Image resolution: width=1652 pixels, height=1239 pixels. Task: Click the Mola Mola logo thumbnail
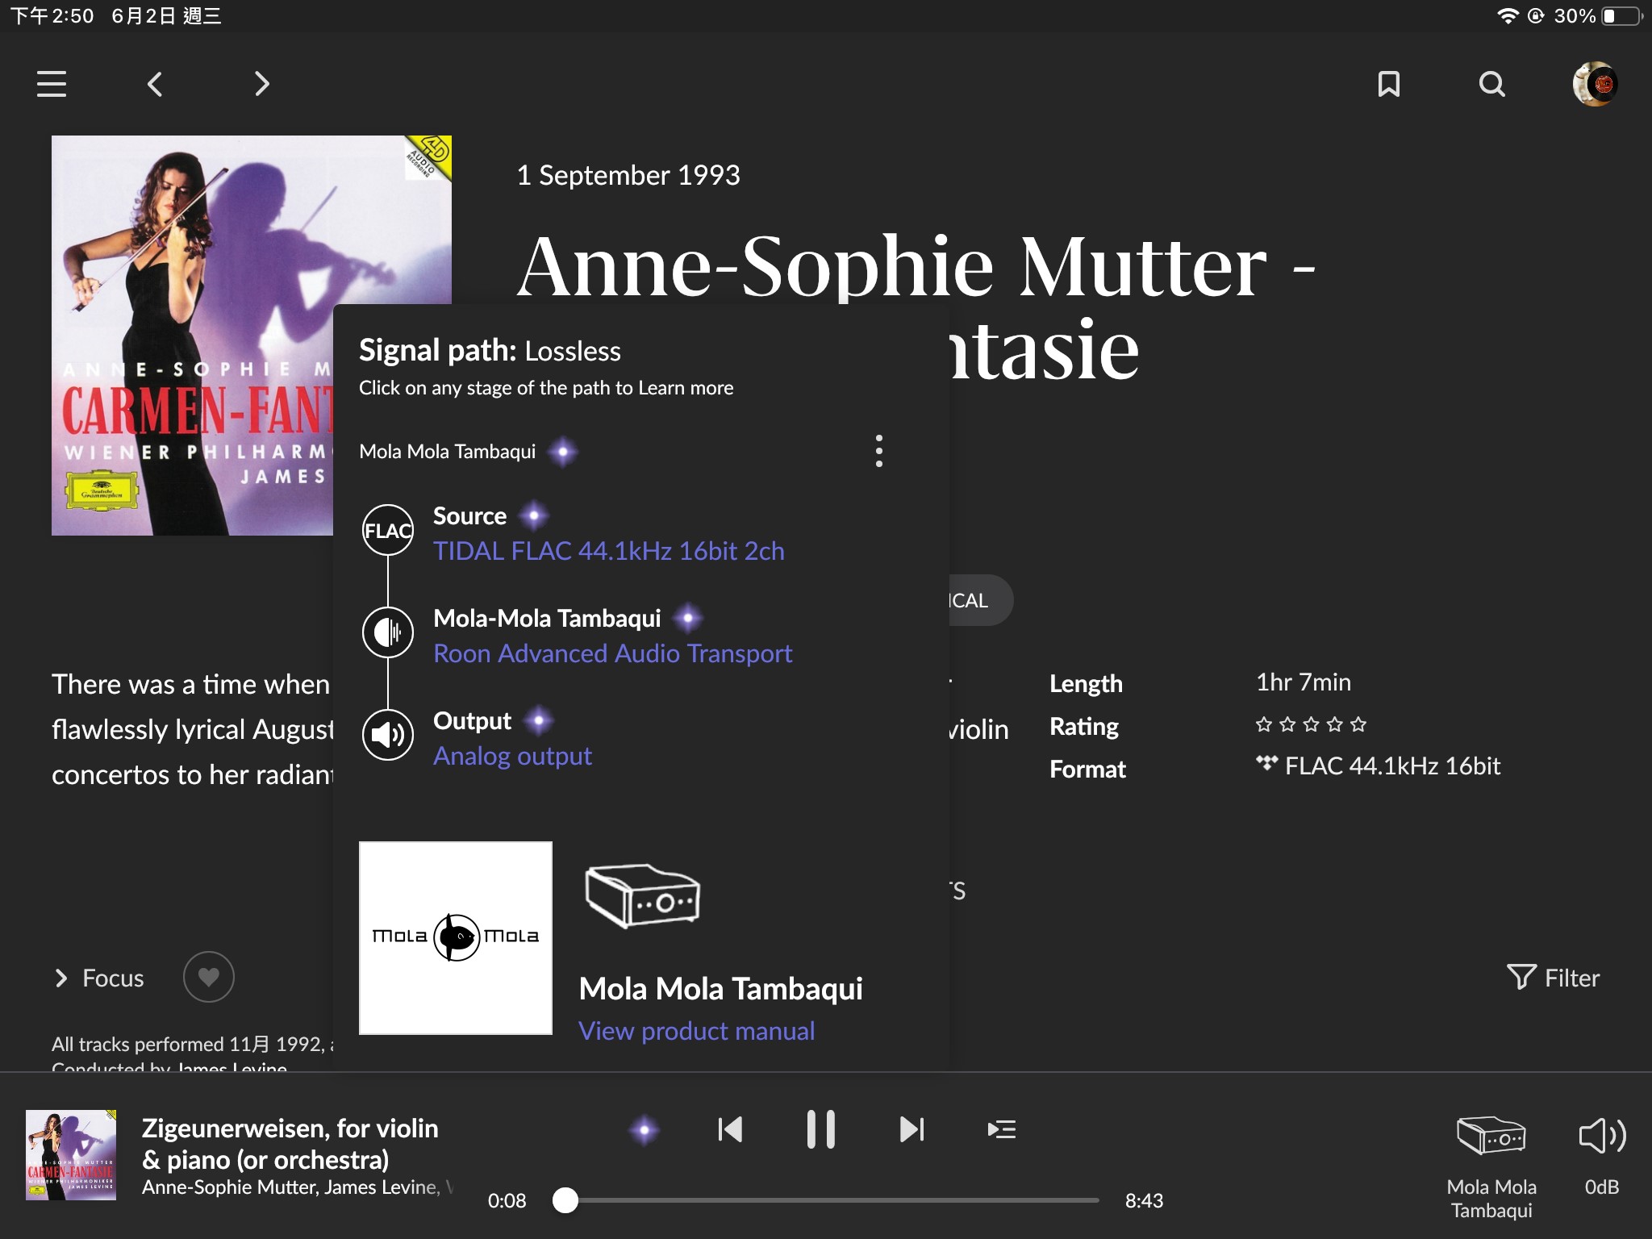click(x=456, y=938)
